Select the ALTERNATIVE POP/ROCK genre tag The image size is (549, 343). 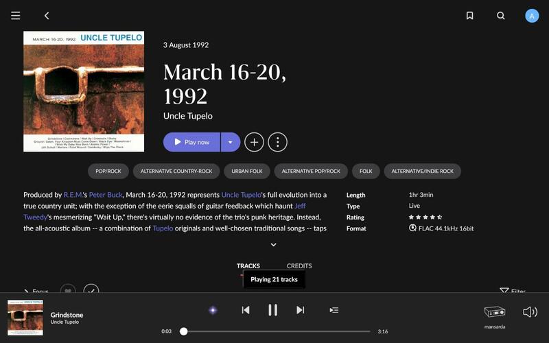311,171
